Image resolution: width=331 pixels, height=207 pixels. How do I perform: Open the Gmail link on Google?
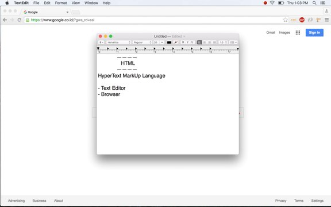[x=271, y=33]
